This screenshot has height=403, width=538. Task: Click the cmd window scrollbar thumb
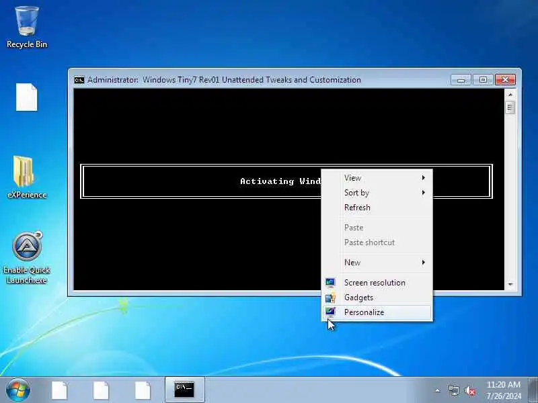pos(510,107)
